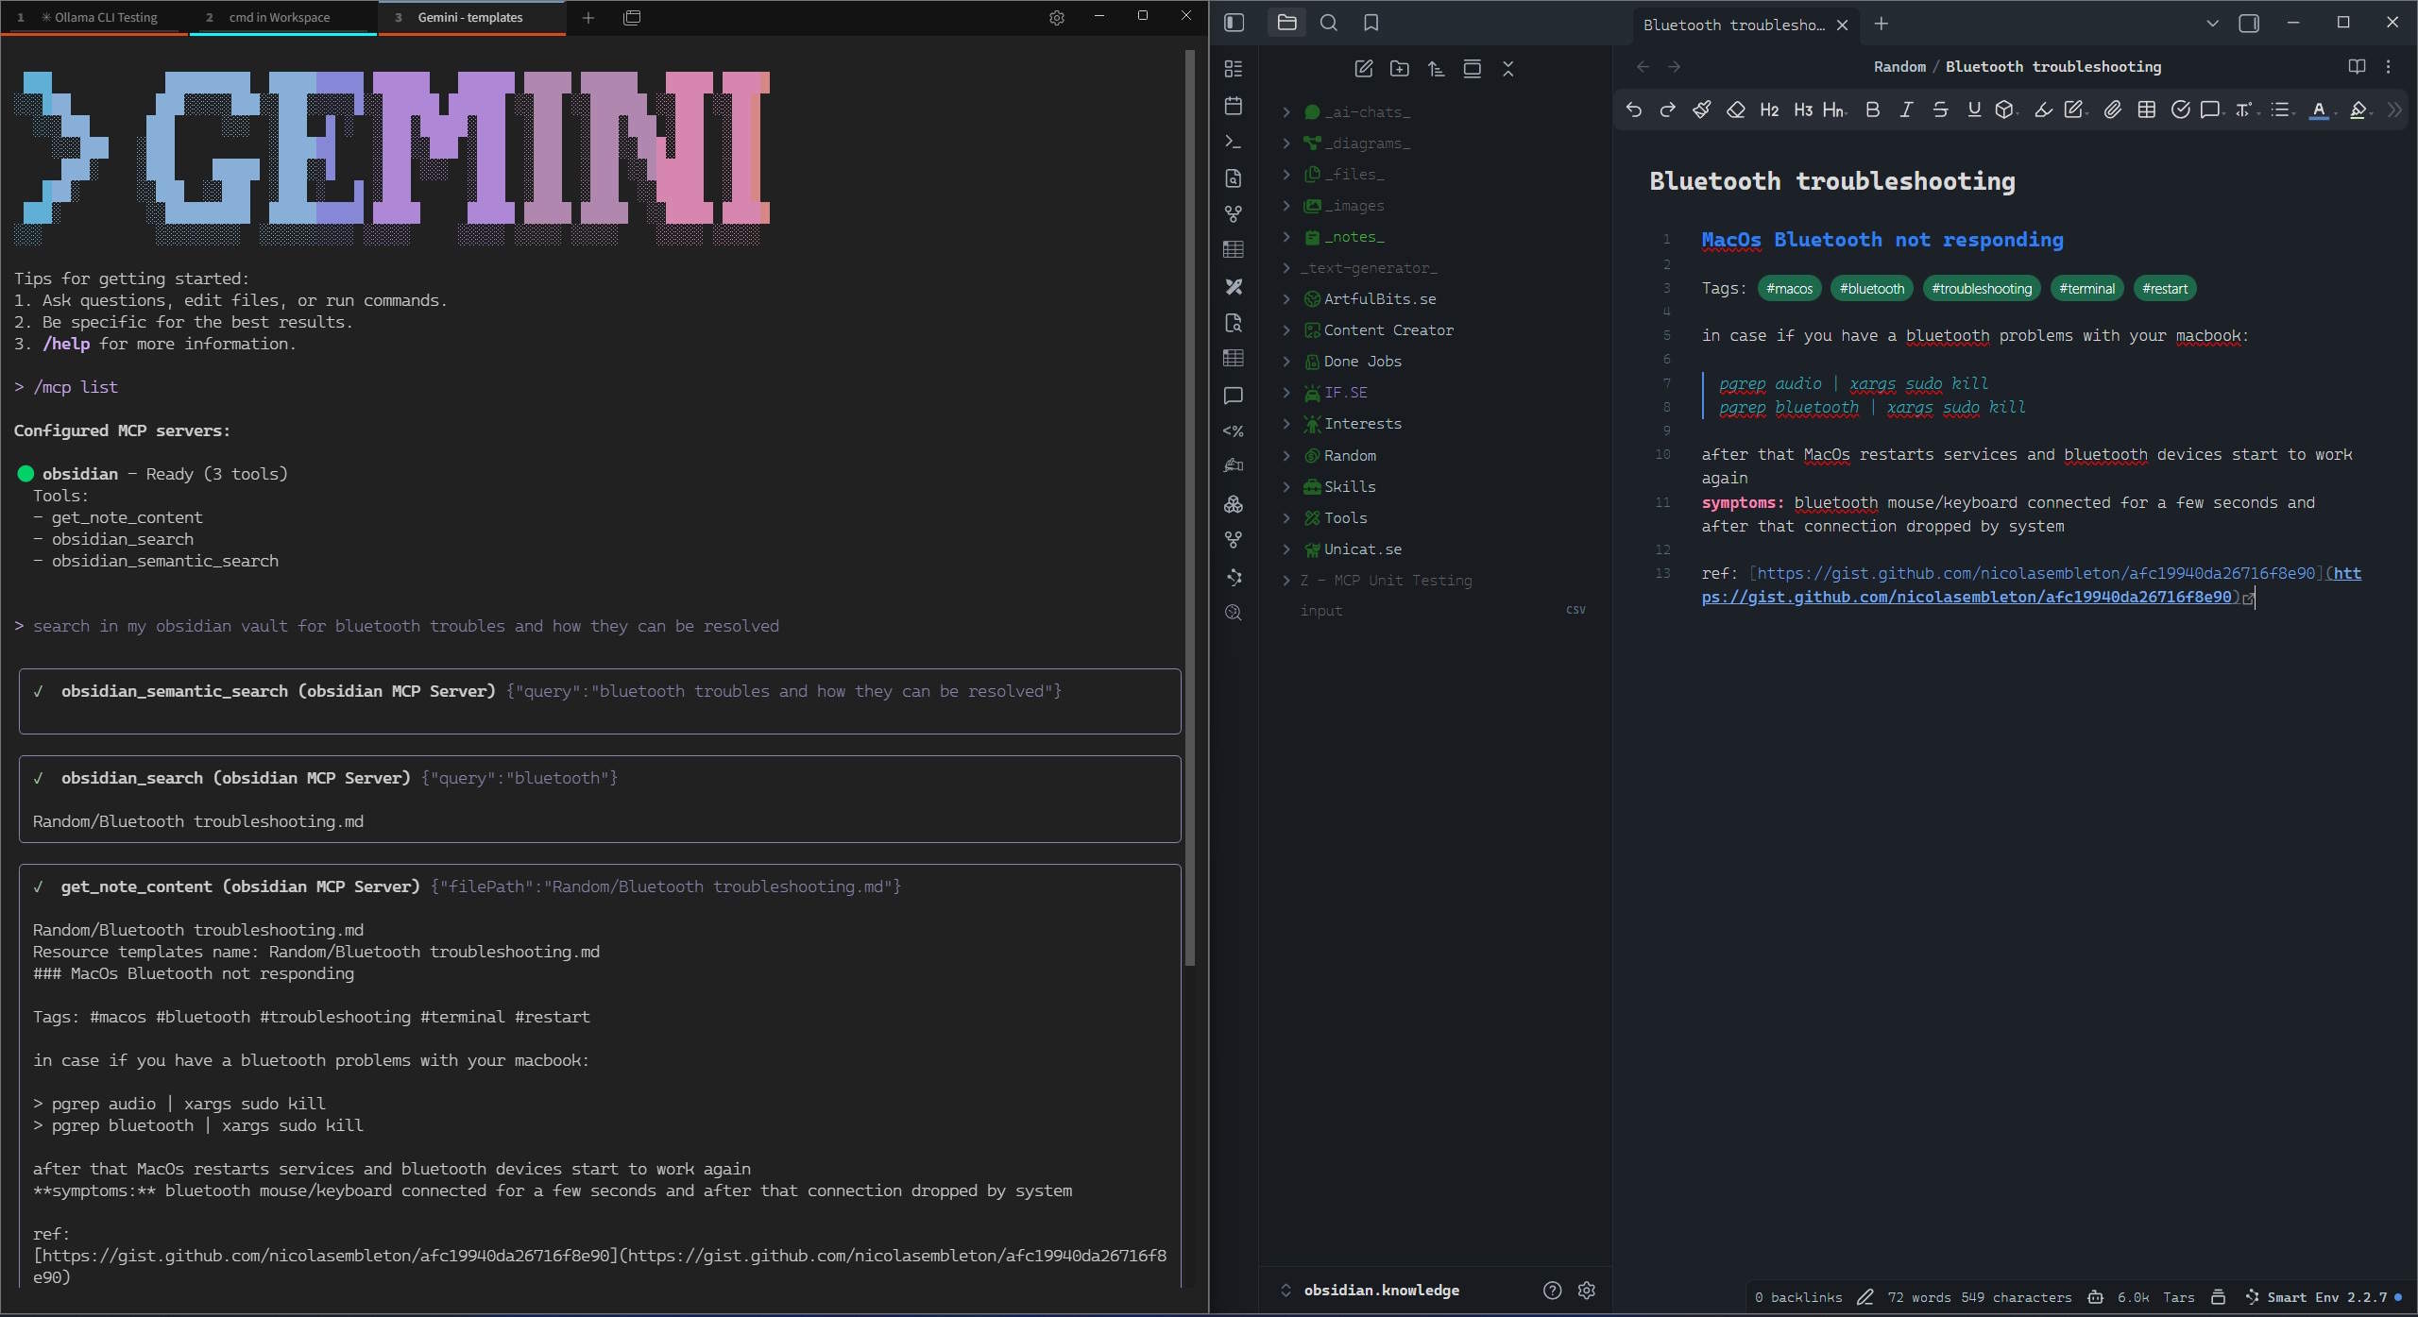The width and height of the screenshot is (2418, 1317).
Task: Toggle the left sidebar panel
Action: click(1235, 23)
